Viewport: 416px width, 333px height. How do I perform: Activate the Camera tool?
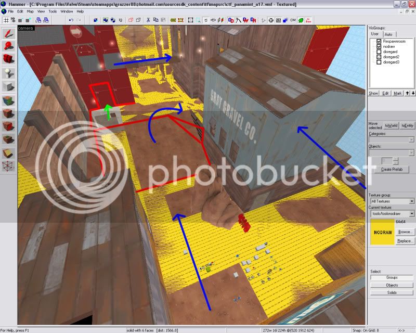click(8, 59)
